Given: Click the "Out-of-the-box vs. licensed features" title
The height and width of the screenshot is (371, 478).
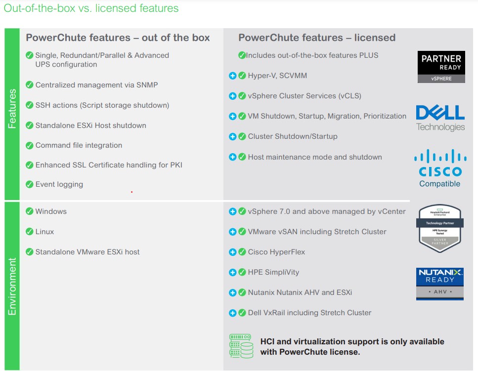Looking at the screenshot, I should pyautogui.click(x=91, y=8).
